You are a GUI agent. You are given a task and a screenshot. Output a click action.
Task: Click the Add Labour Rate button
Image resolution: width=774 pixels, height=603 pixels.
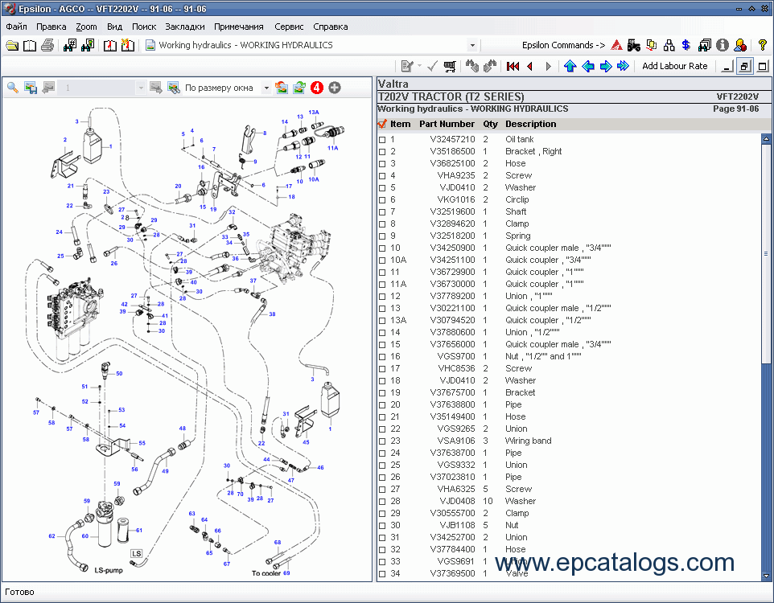[x=674, y=66]
